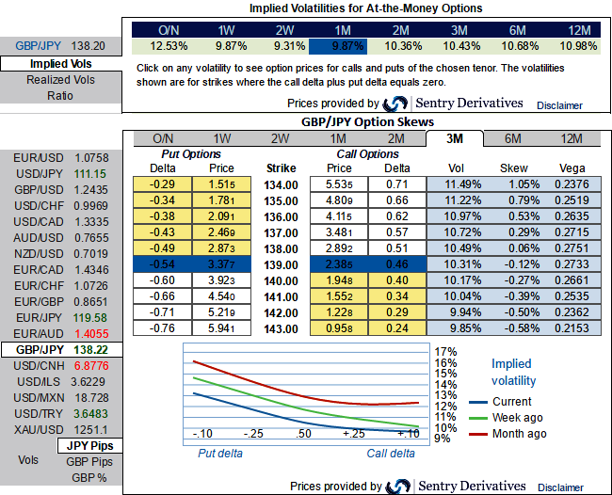Click the 12M 10.98% volatility cell

(x=578, y=46)
